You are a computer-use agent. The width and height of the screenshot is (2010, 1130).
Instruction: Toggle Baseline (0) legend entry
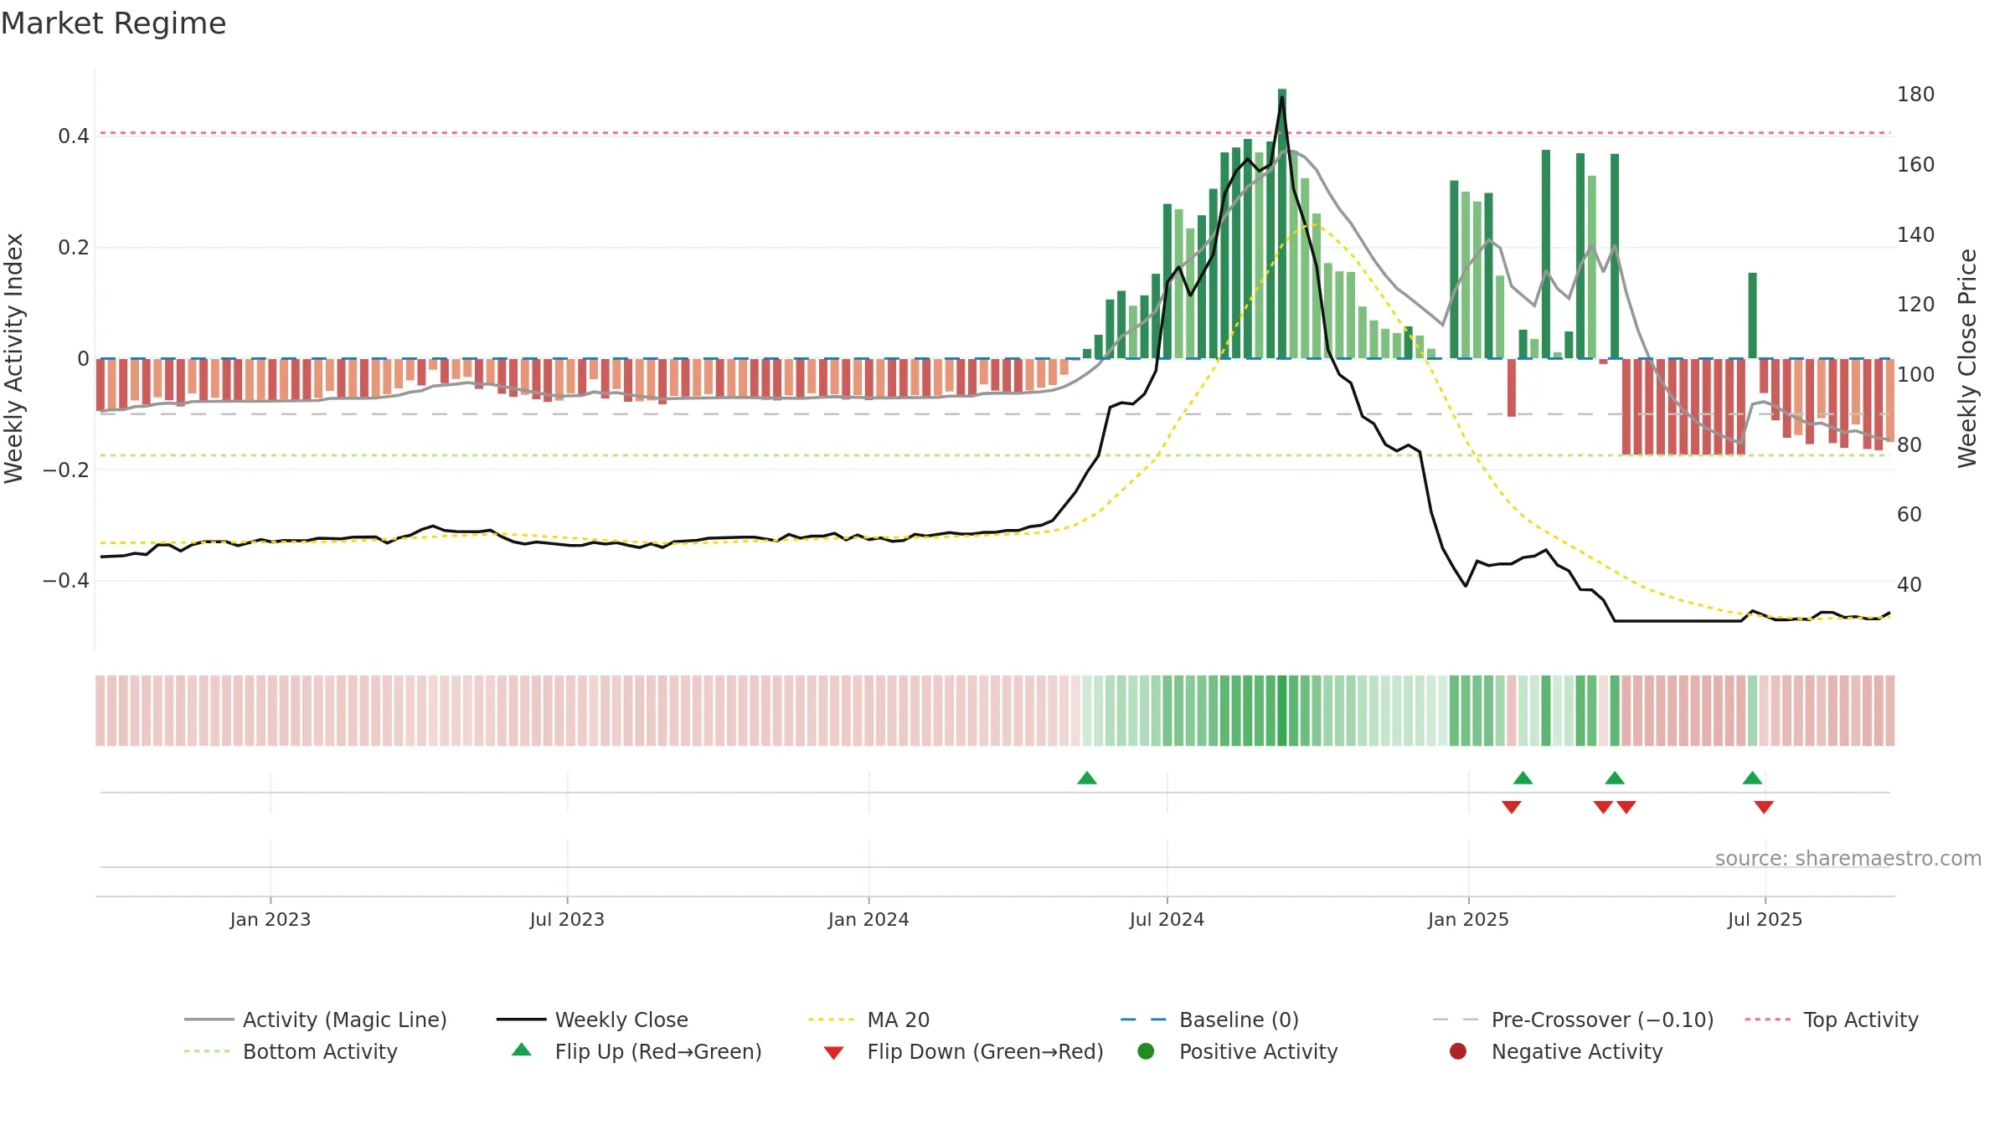[x=1209, y=1020]
